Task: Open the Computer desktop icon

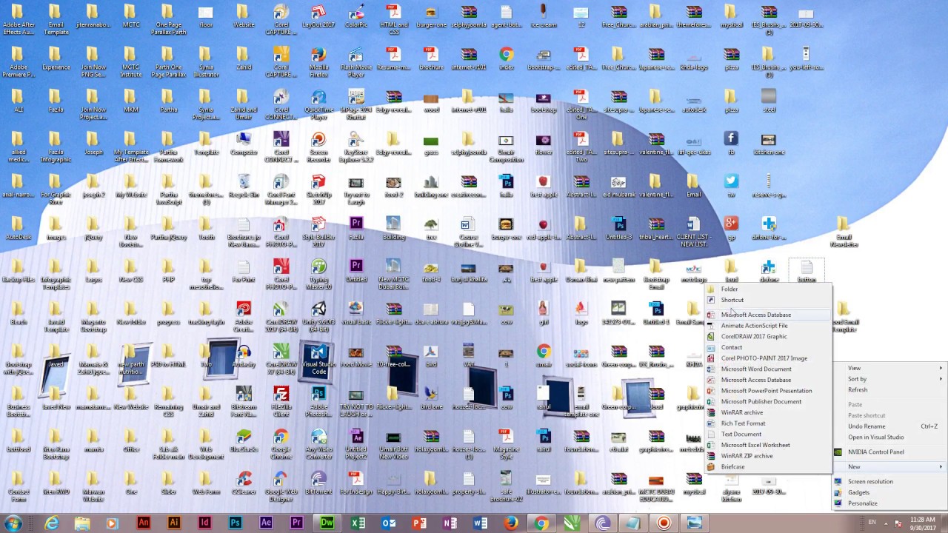Action: click(x=244, y=144)
